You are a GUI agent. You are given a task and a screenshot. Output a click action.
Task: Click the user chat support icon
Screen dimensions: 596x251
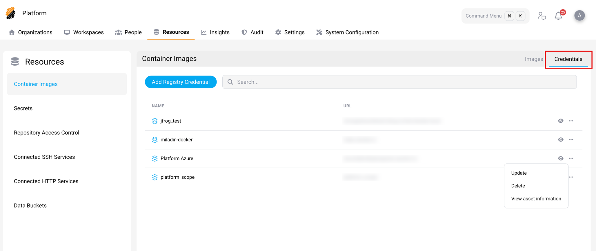tap(542, 16)
